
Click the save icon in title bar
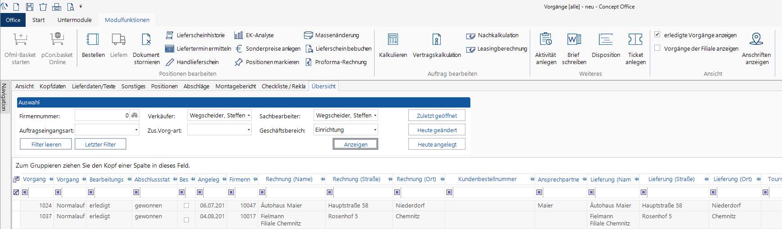coord(30,7)
